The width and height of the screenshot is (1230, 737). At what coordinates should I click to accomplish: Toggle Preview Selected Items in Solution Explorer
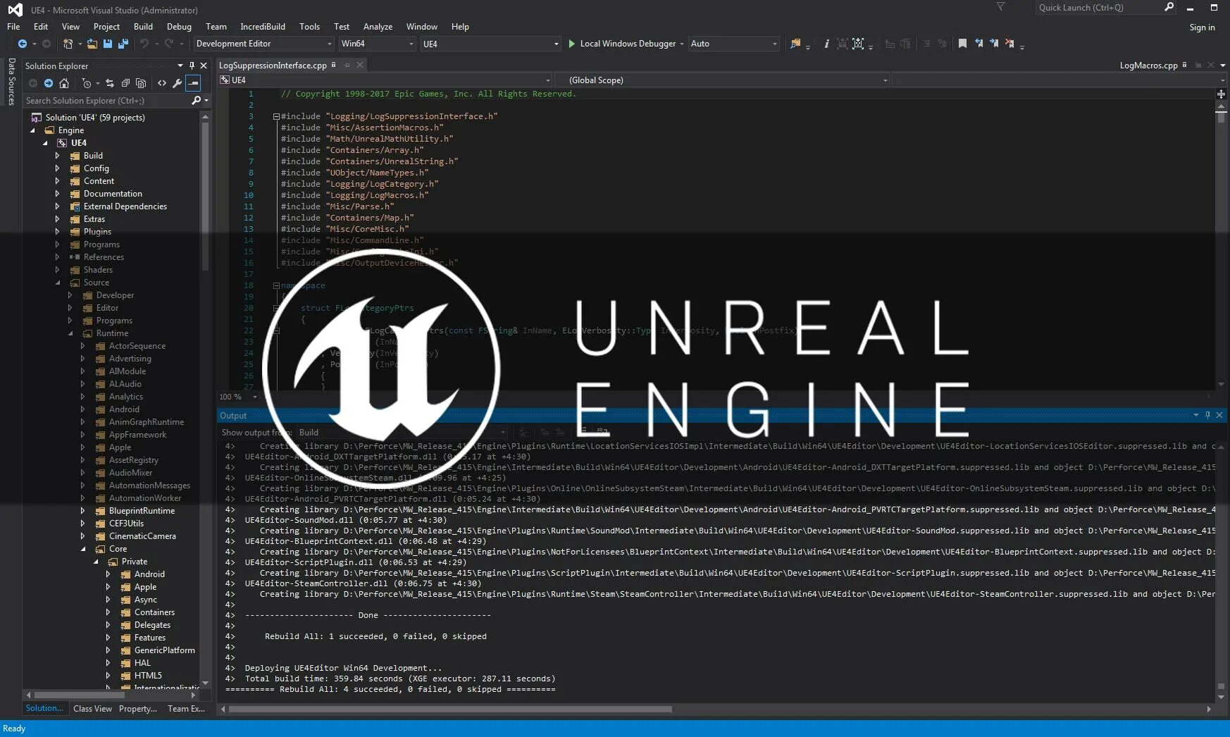point(193,83)
